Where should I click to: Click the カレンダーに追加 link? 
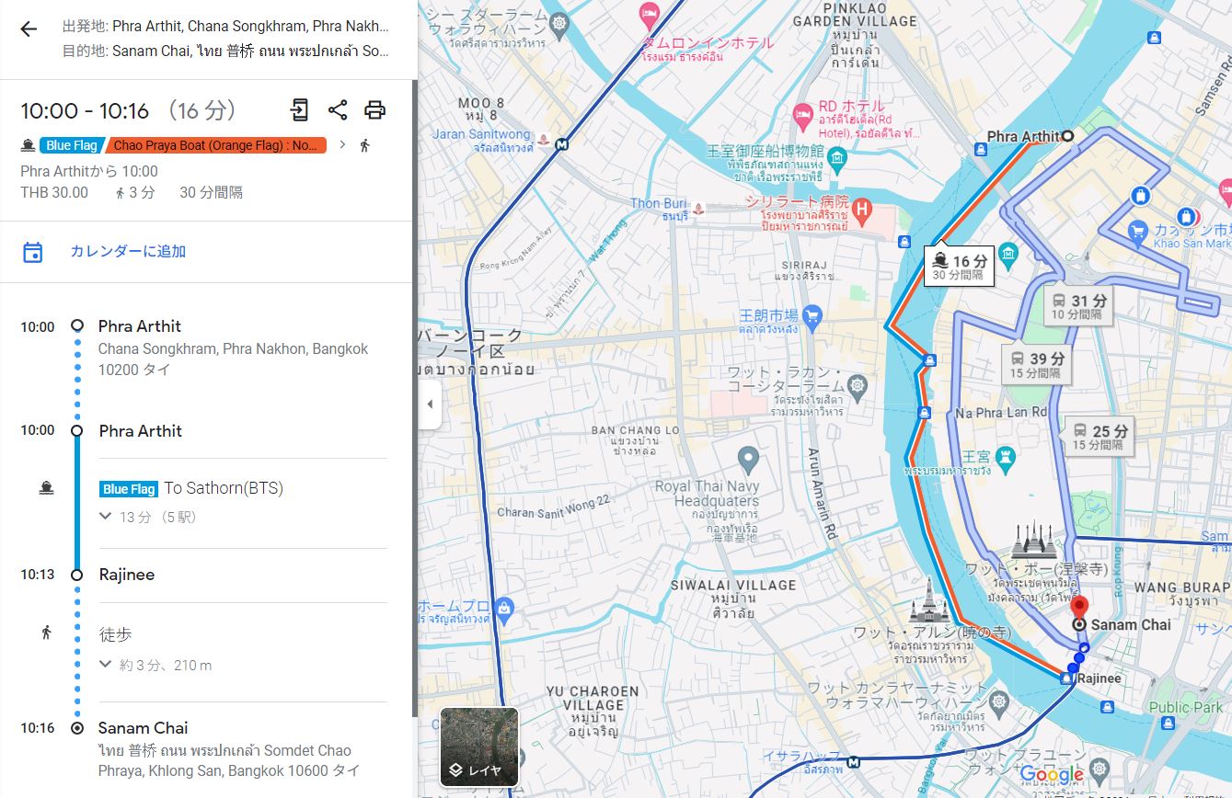pyautogui.click(x=128, y=252)
